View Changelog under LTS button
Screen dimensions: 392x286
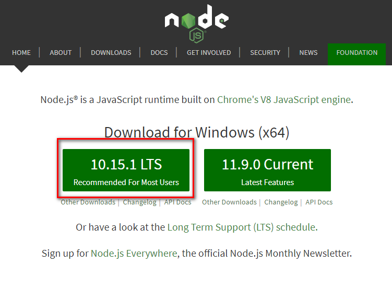click(139, 202)
